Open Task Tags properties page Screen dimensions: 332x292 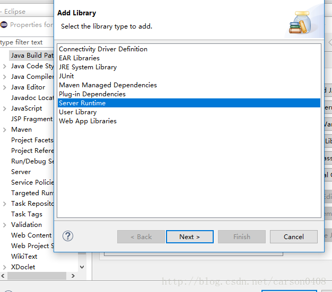tap(27, 214)
